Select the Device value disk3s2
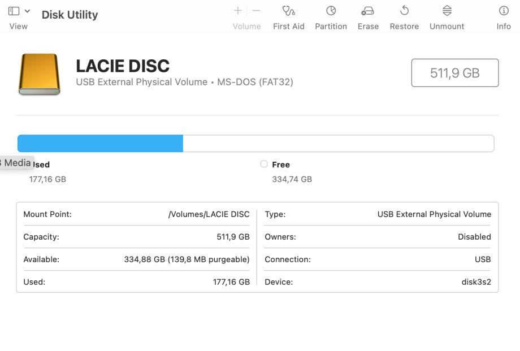 (476, 282)
